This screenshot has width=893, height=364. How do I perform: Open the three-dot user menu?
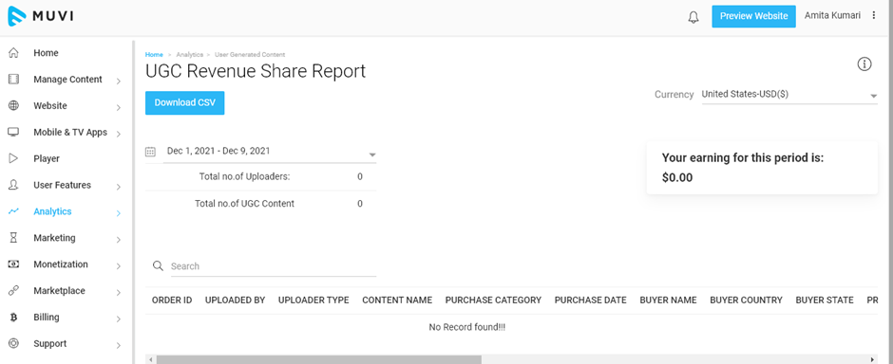tap(874, 16)
